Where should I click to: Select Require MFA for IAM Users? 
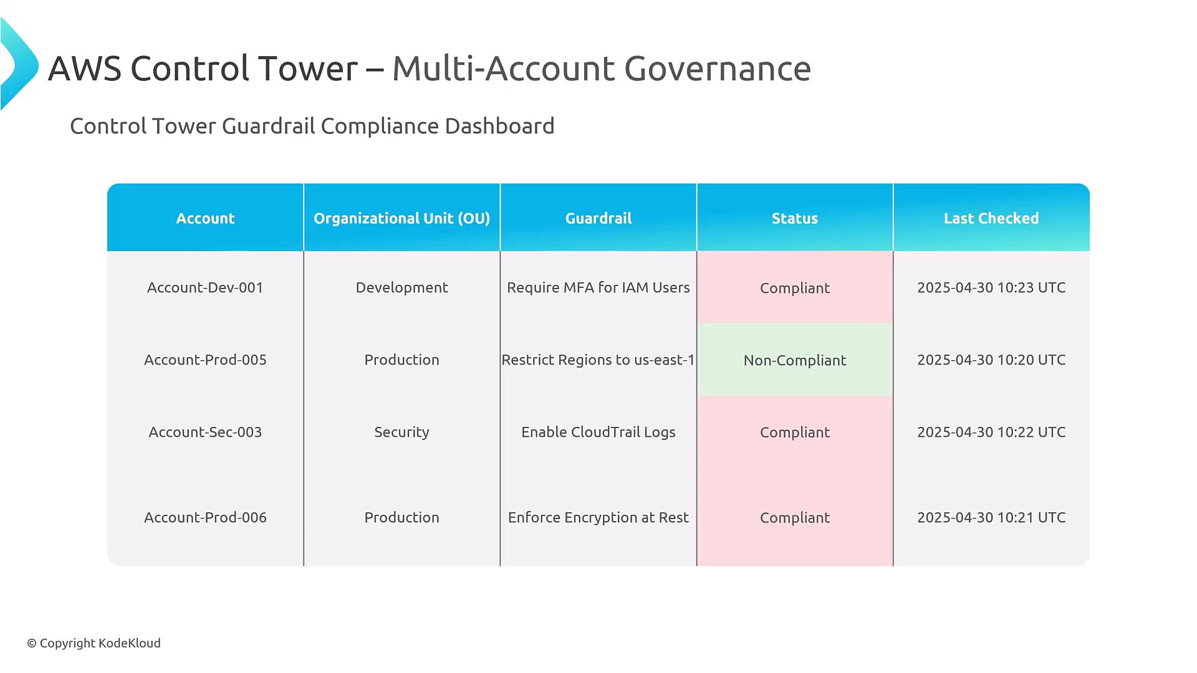598,287
